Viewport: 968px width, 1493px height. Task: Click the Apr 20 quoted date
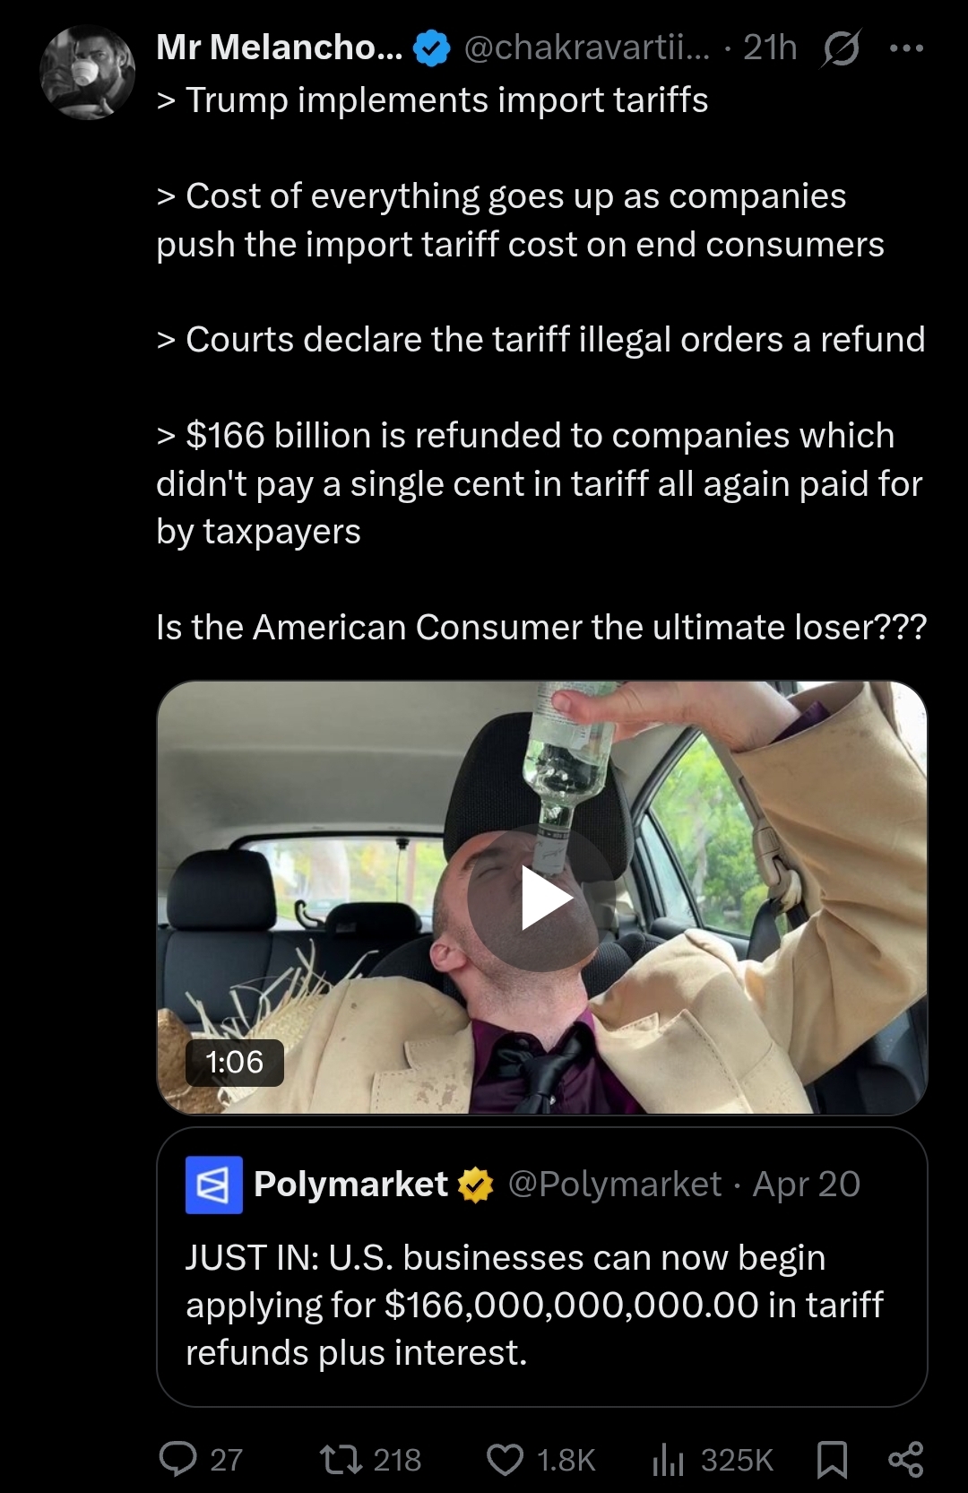click(x=807, y=1185)
